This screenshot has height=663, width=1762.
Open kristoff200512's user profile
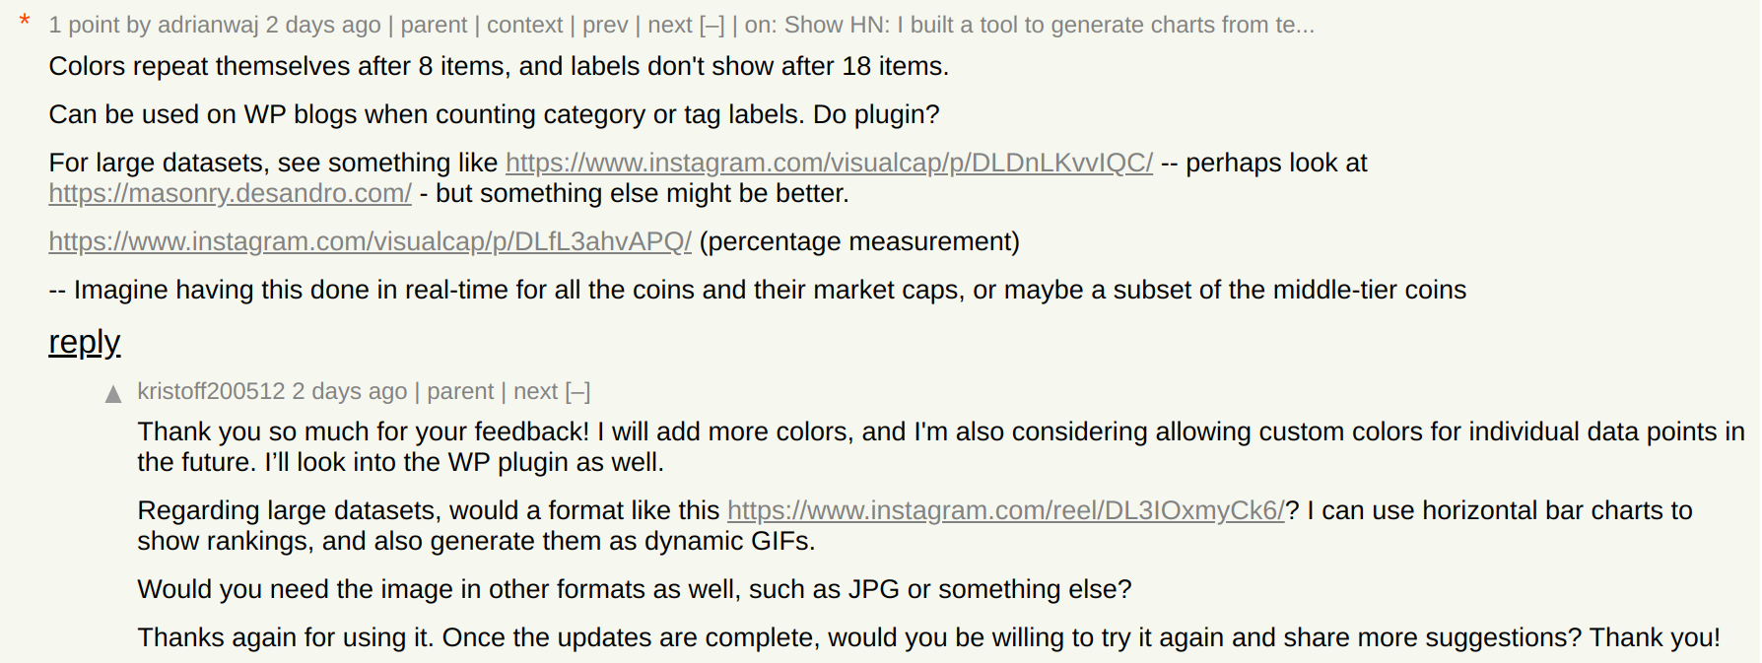(211, 391)
